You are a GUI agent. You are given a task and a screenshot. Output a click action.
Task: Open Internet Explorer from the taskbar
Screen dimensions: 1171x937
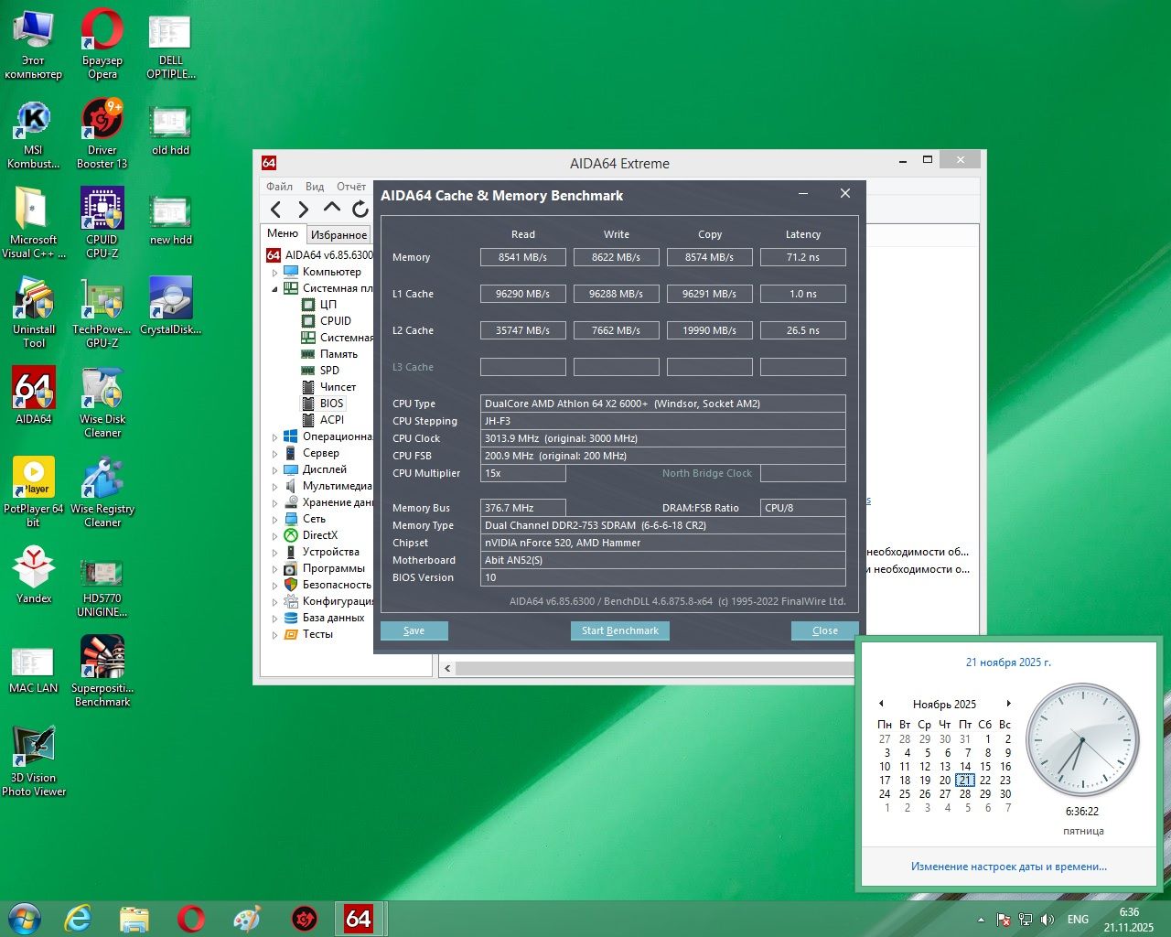click(78, 919)
